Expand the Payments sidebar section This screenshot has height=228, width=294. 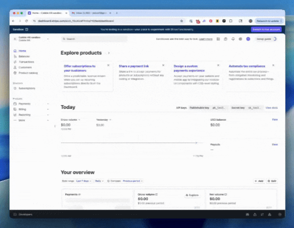coord(48,104)
